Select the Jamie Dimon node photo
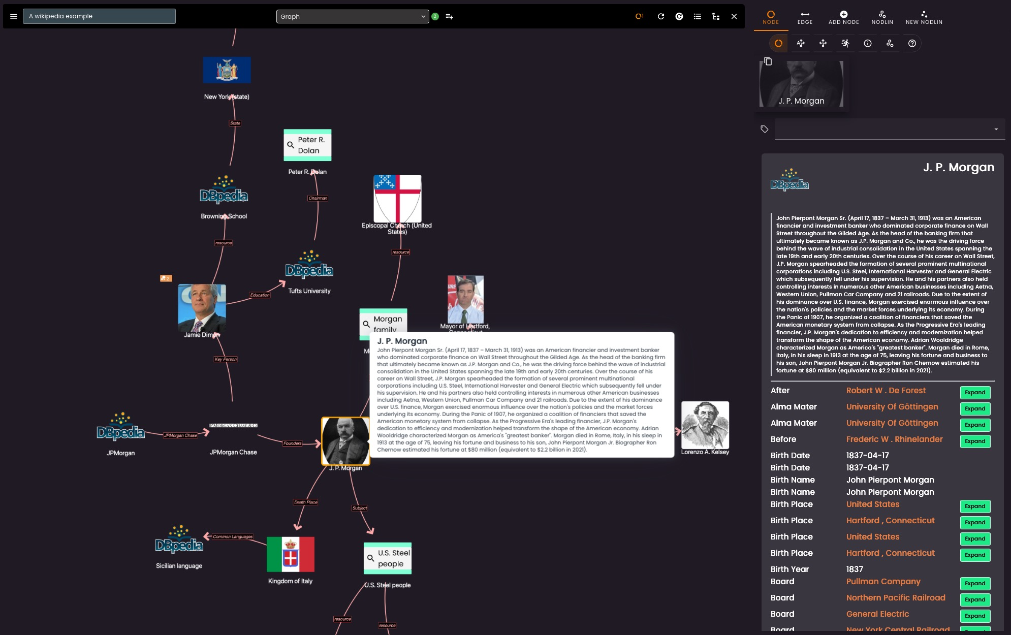Image resolution: width=1011 pixels, height=635 pixels. click(202, 308)
